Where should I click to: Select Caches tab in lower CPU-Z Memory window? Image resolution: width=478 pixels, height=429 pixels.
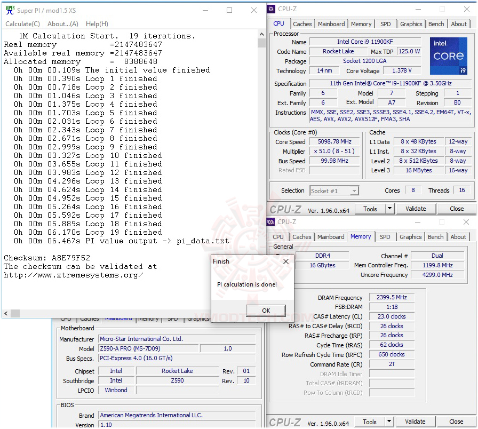pos(302,237)
